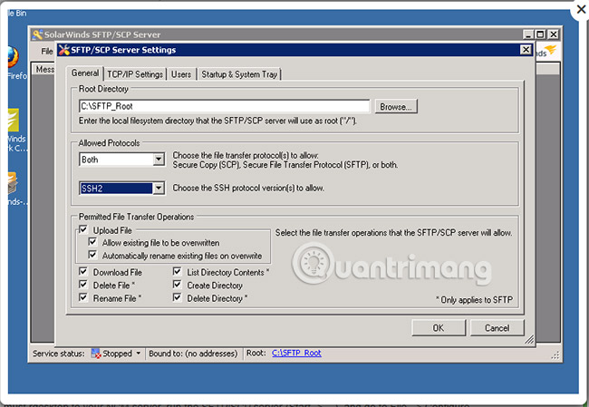Click the Permitted File Transfer Operations label

[x=136, y=217]
